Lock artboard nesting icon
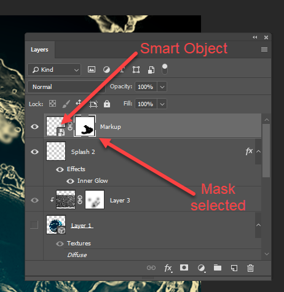284x292 pixels. [93, 104]
